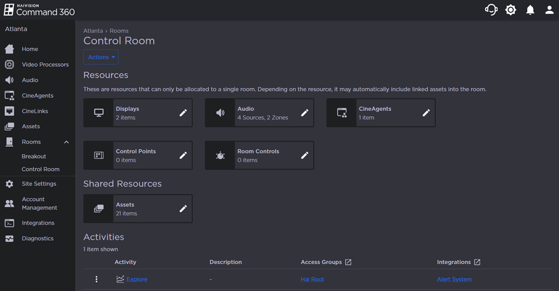Screen dimensions: 559x291
Task: Click the Alert System integration link
Action: [454, 279]
